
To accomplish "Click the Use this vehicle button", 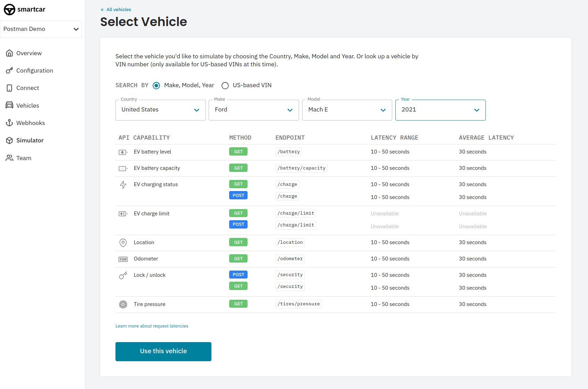I will [x=163, y=351].
